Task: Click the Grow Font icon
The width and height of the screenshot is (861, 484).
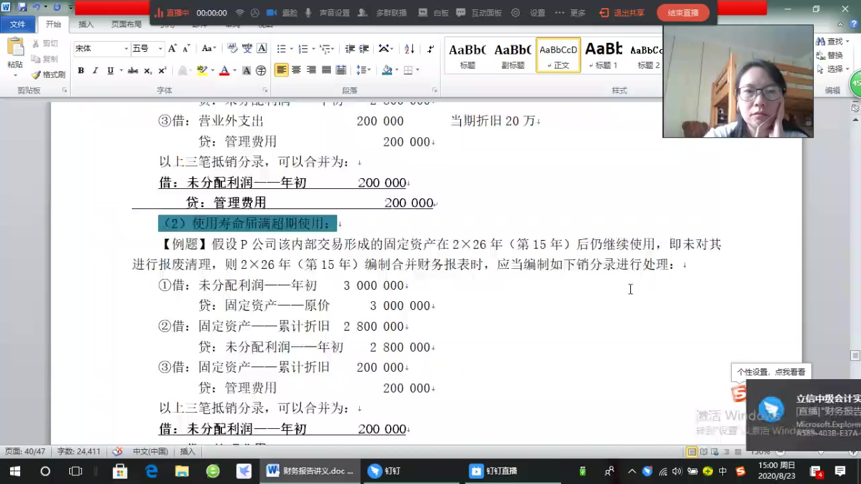Action: [172, 48]
